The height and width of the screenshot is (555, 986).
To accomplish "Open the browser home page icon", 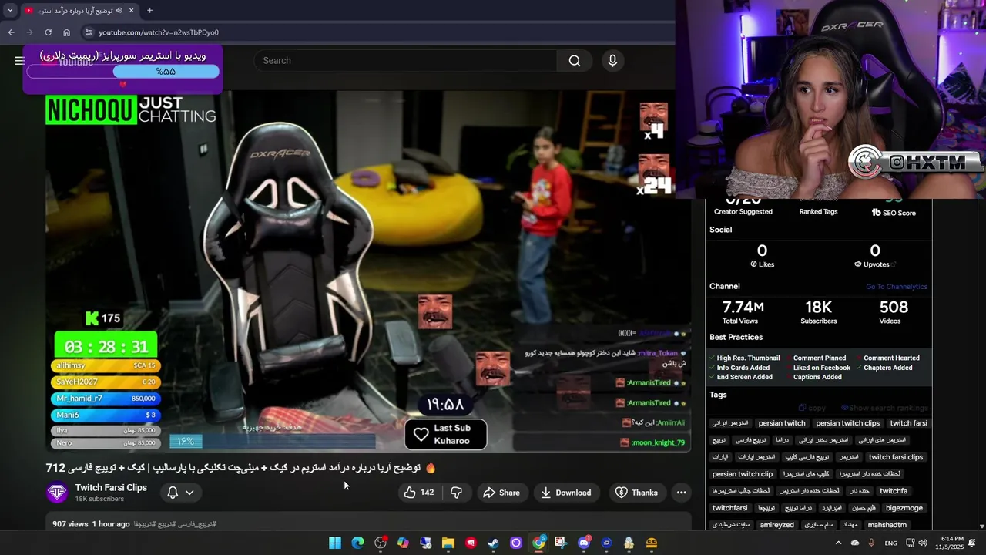I will pyautogui.click(x=66, y=32).
